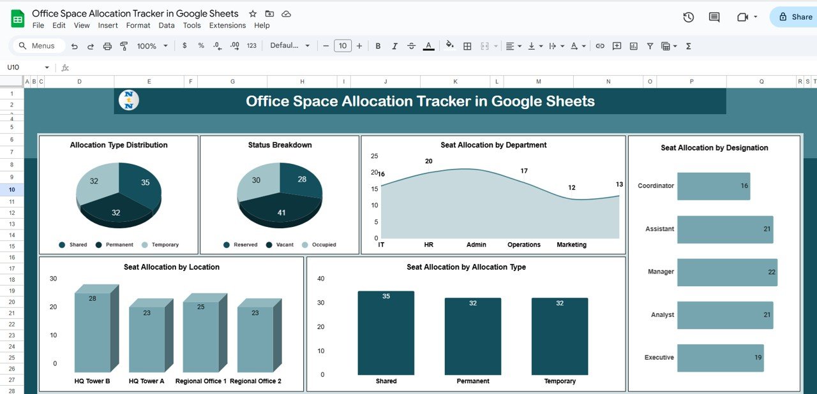The image size is (817, 394).
Task: Click the insert link icon
Action: (599, 45)
